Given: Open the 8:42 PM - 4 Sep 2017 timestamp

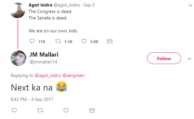Looking at the screenshot, I should point(32,99).
